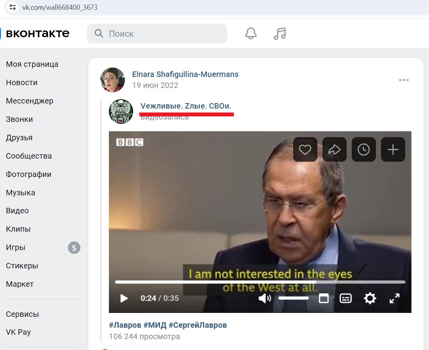The width and height of the screenshot is (429, 350).
Task: Open Клипы in sidebar
Action: (x=18, y=229)
